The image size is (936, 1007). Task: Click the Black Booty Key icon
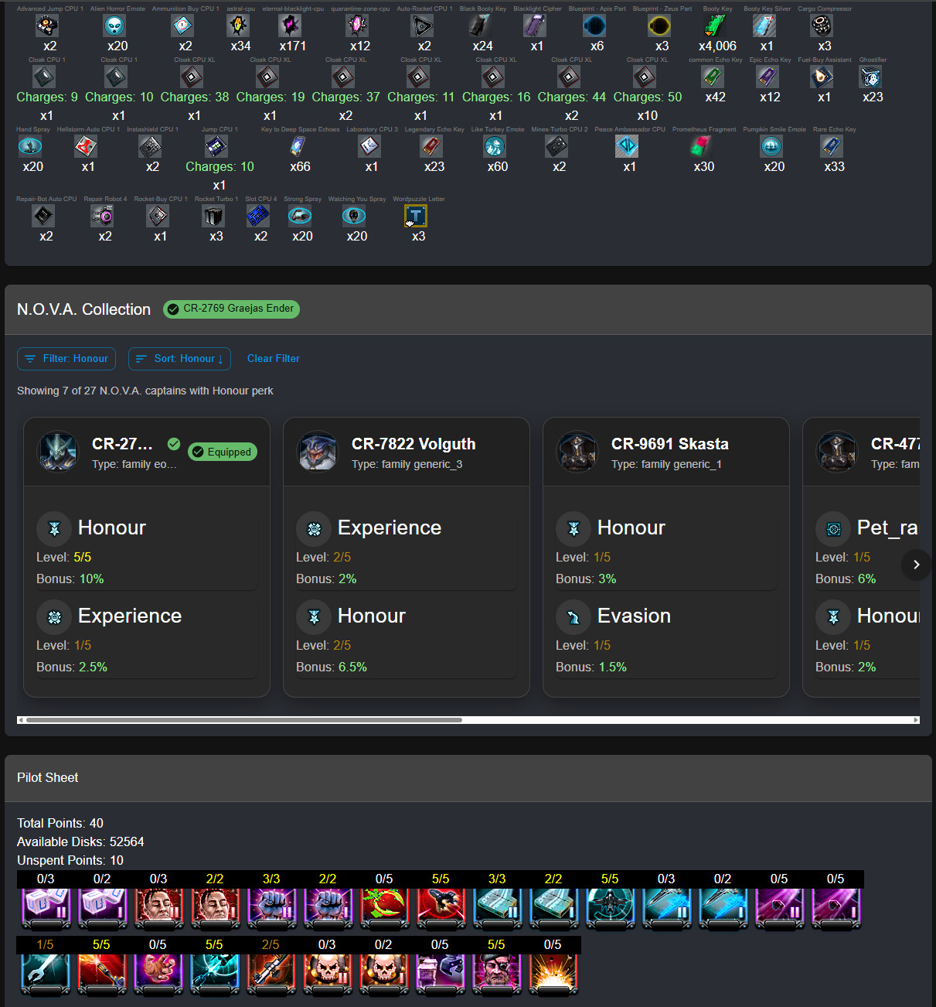(480, 26)
